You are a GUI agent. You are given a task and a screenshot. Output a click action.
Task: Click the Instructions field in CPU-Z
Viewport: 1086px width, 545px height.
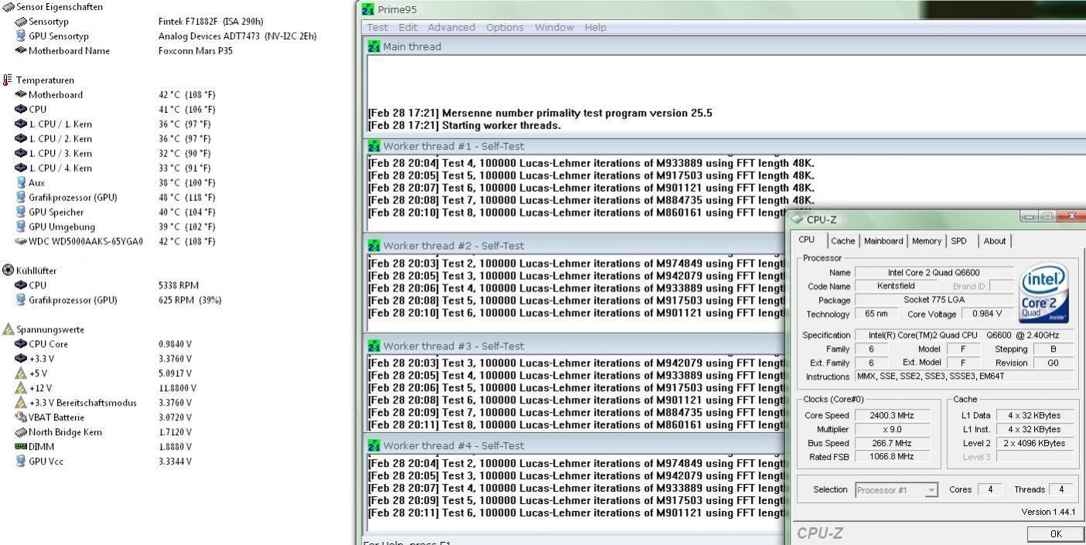click(x=964, y=376)
